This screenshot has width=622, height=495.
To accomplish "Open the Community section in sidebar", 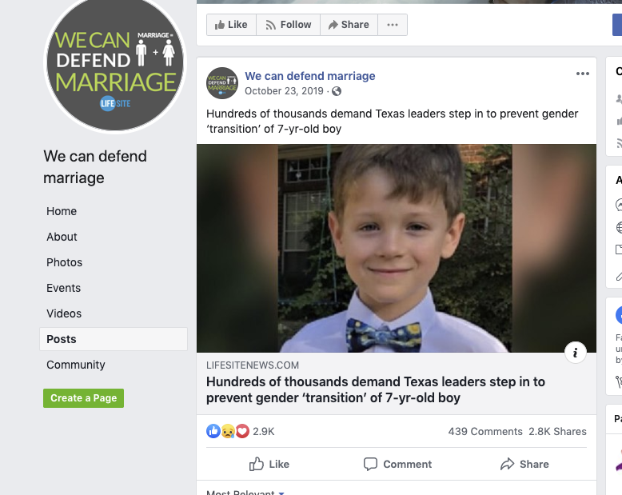I will point(76,365).
